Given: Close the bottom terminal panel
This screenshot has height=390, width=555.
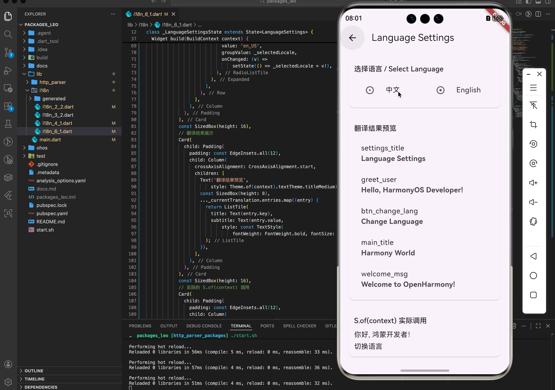Looking at the screenshot, I should point(548,326).
